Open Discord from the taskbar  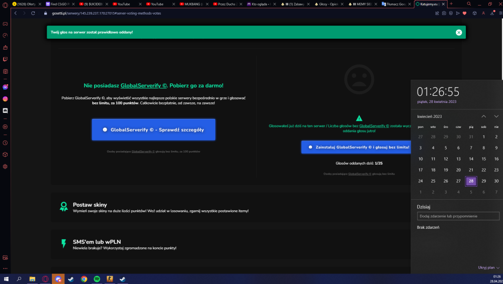click(58, 279)
